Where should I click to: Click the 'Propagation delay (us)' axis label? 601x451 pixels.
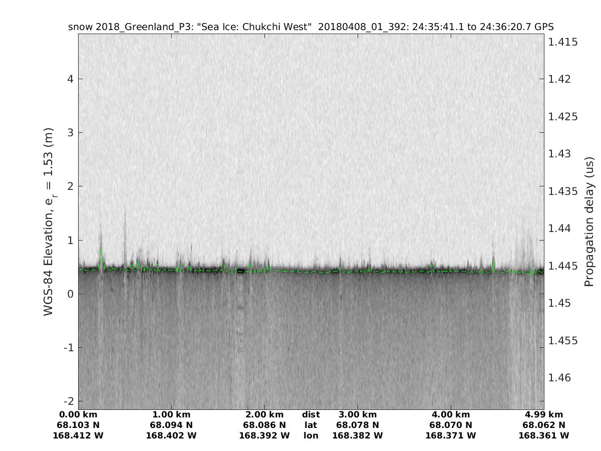[x=589, y=221]
